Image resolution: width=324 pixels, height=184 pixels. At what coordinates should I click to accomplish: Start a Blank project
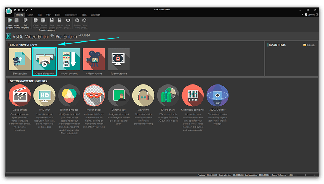click(20, 61)
